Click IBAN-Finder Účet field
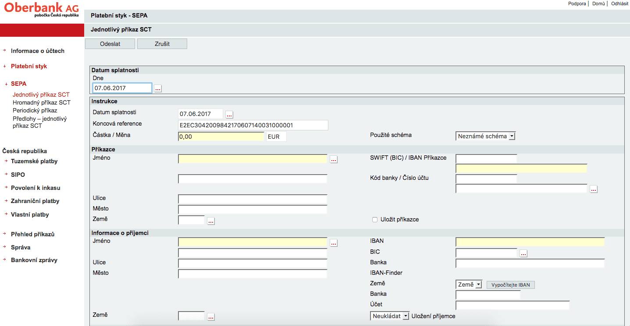 (x=513, y=305)
